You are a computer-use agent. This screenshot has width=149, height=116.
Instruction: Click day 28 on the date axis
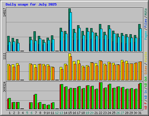tap(127, 113)
